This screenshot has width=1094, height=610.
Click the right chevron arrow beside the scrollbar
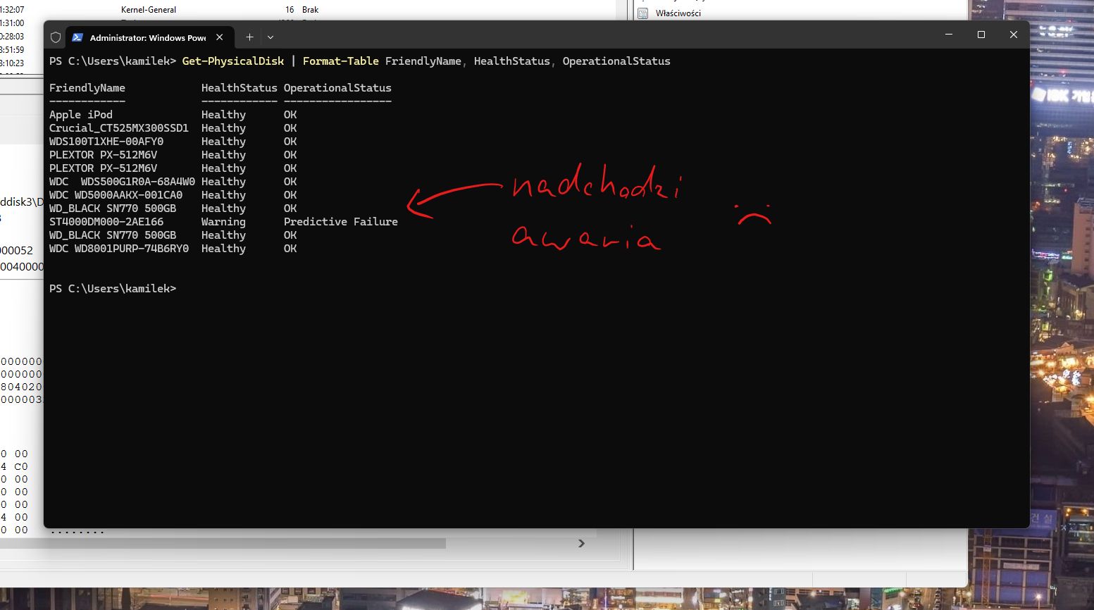click(x=582, y=543)
